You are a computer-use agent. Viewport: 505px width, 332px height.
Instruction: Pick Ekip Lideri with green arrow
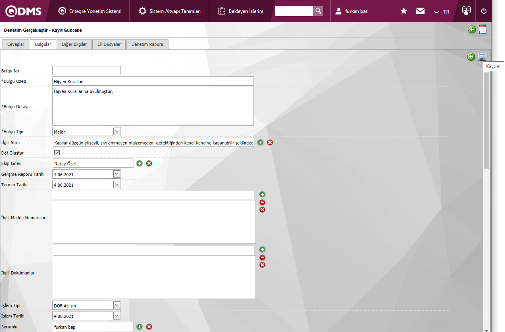(139, 163)
